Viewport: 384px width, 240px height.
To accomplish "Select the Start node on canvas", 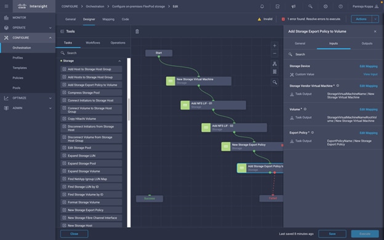I will coord(159,53).
